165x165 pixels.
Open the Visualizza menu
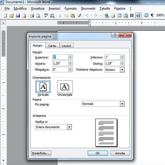[x=38, y=9]
